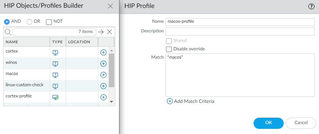Sort list by TYPE column header
The image size is (319, 134).
point(57,42)
